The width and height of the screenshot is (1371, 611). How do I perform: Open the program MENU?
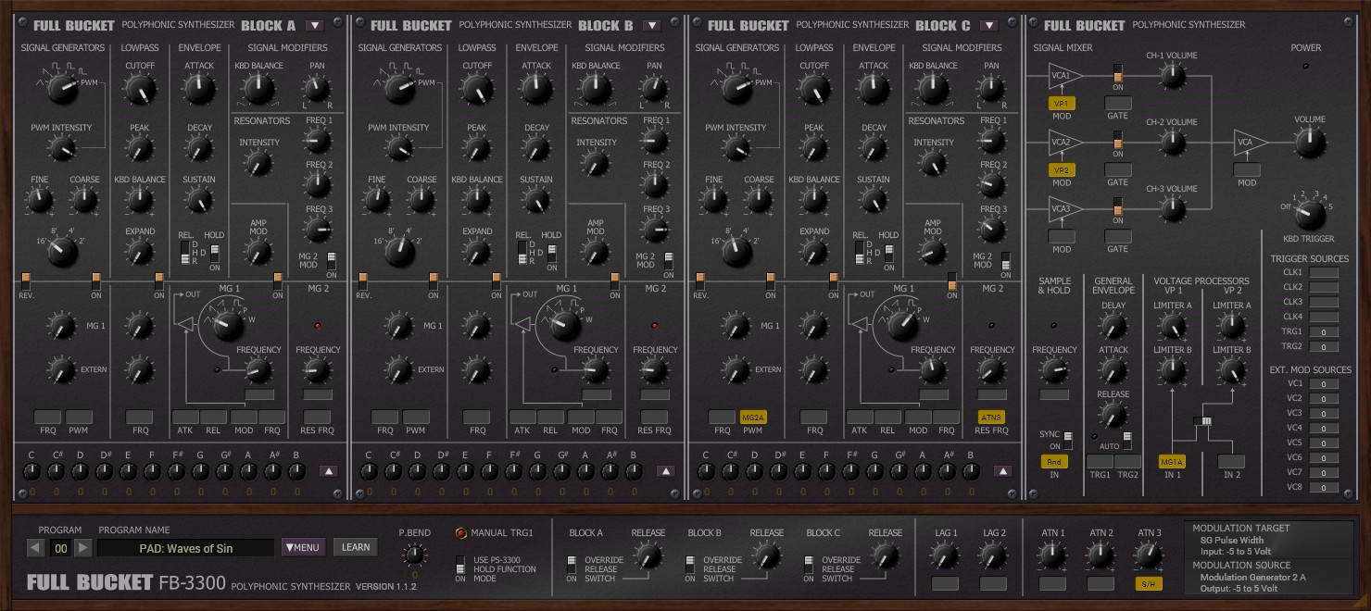[303, 547]
